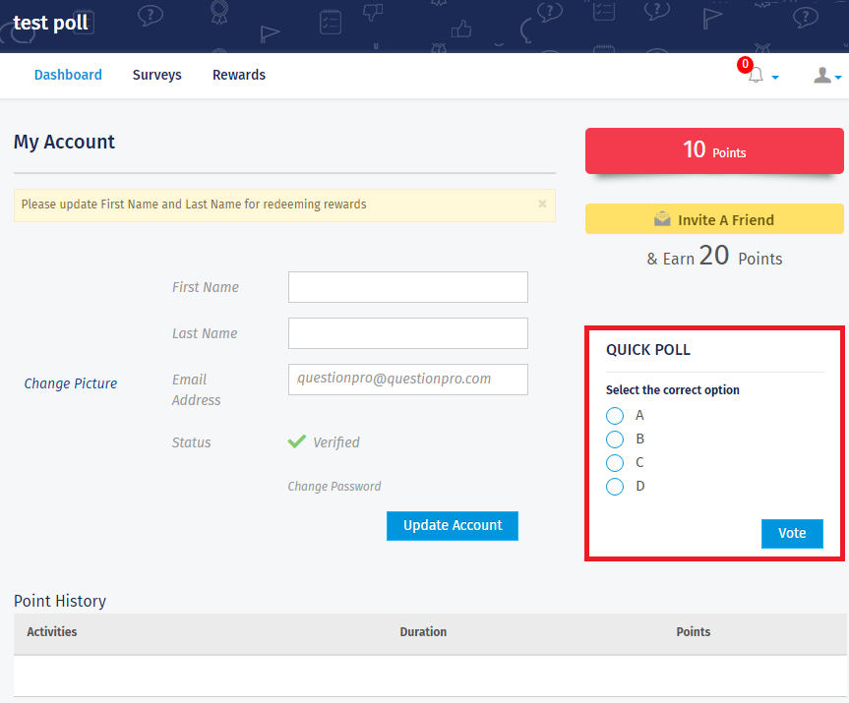The height and width of the screenshot is (703, 849).
Task: Click the red notification count badge
Action: tap(745, 65)
